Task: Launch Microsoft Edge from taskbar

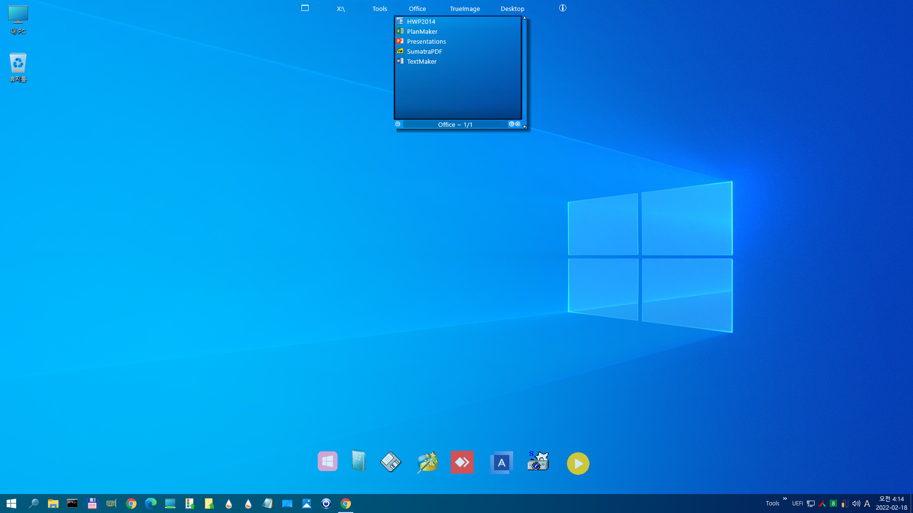Action: point(151,503)
